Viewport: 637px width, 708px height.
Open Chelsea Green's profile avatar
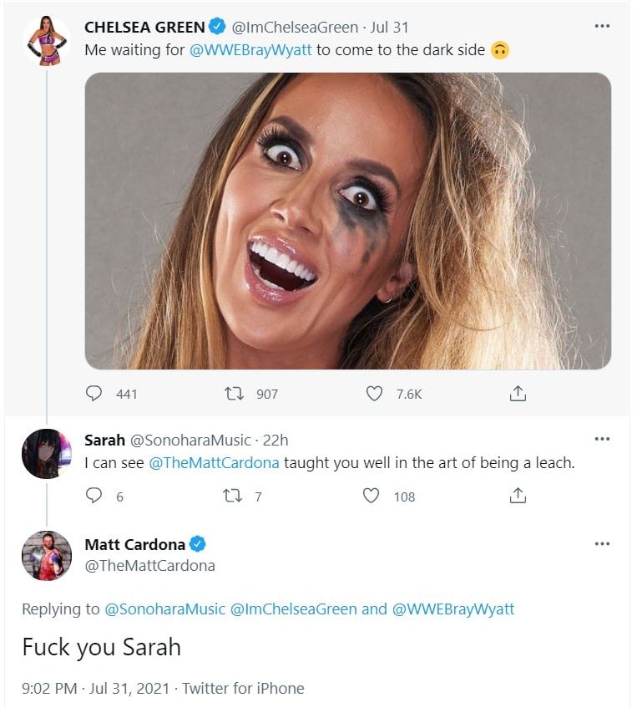tap(46, 40)
